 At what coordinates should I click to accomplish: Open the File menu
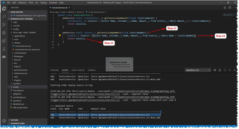(8, 3)
